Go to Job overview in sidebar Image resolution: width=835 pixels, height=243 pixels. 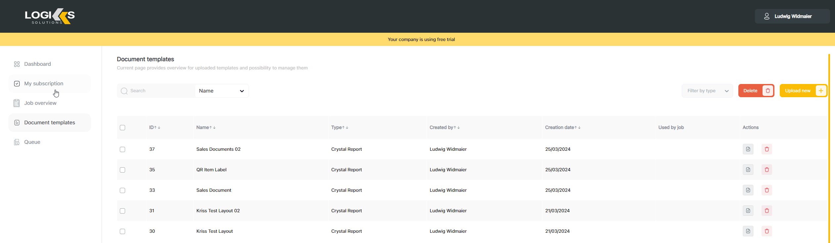pos(40,103)
